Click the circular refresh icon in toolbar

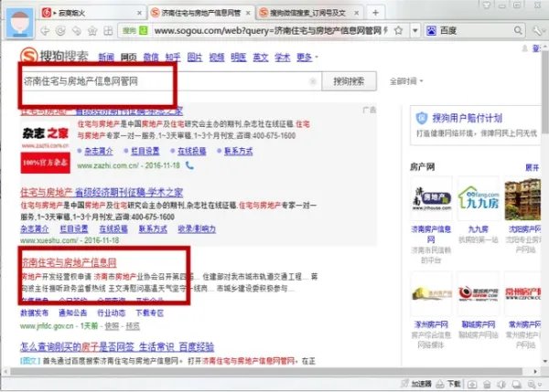60,31
